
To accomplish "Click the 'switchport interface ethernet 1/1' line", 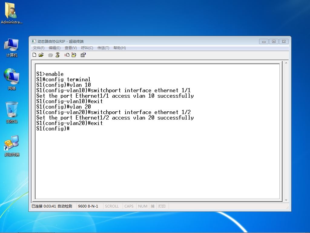I will point(114,90).
